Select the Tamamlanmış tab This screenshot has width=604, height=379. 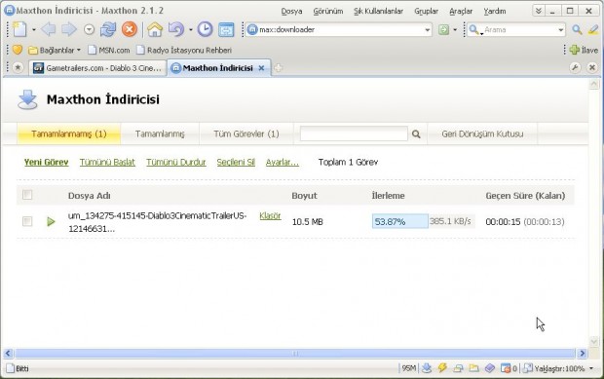[160, 133]
